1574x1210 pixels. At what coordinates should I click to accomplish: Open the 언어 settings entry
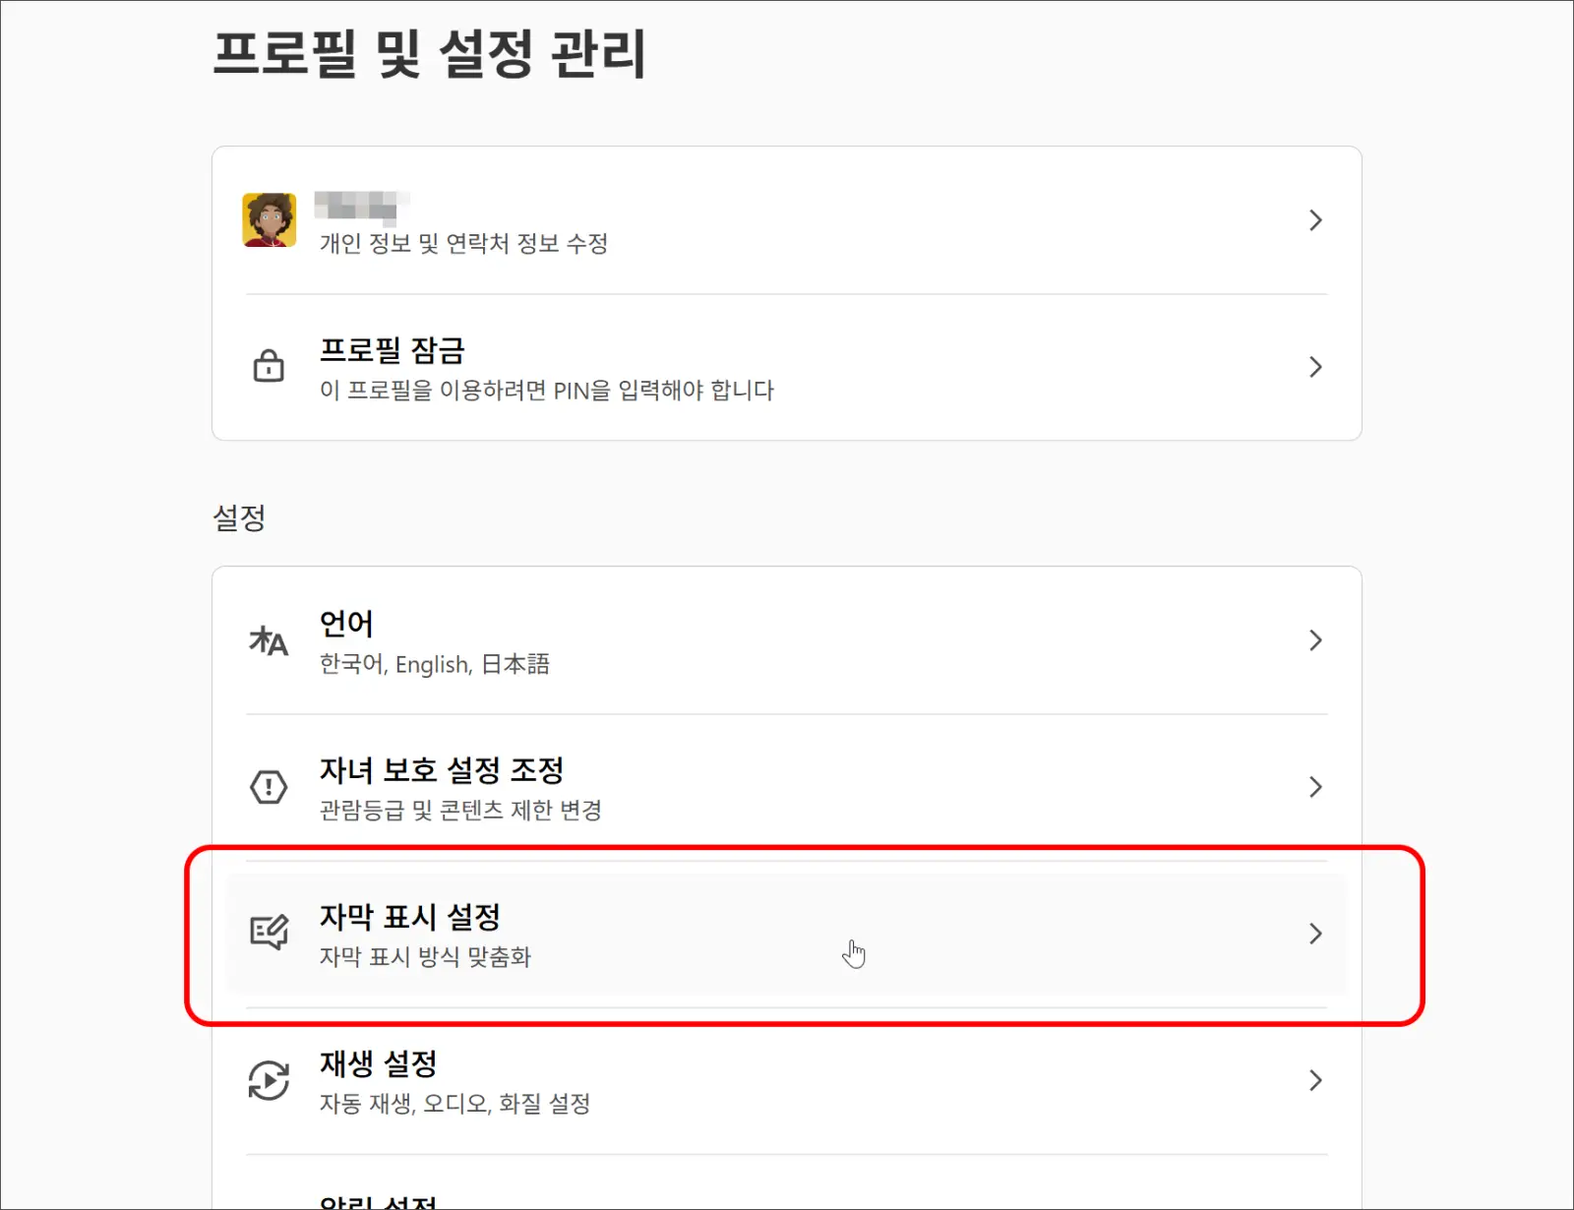[786, 640]
